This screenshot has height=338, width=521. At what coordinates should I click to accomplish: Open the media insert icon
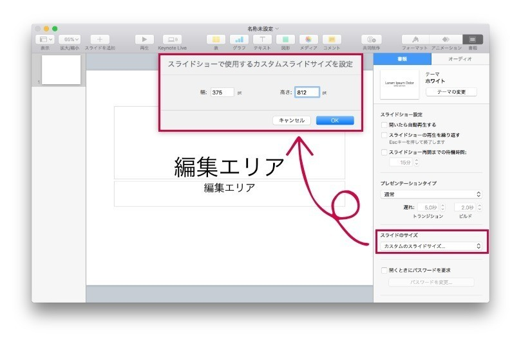pos(308,39)
